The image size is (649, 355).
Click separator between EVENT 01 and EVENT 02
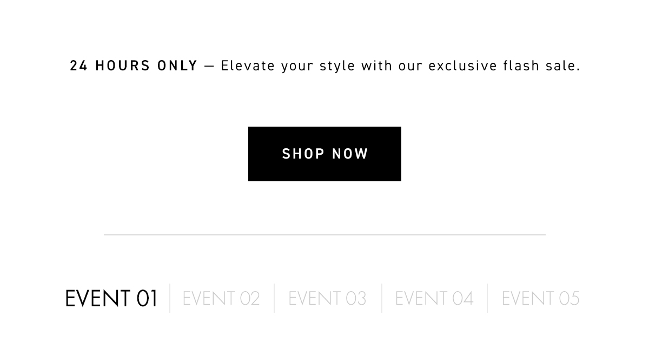click(x=170, y=298)
